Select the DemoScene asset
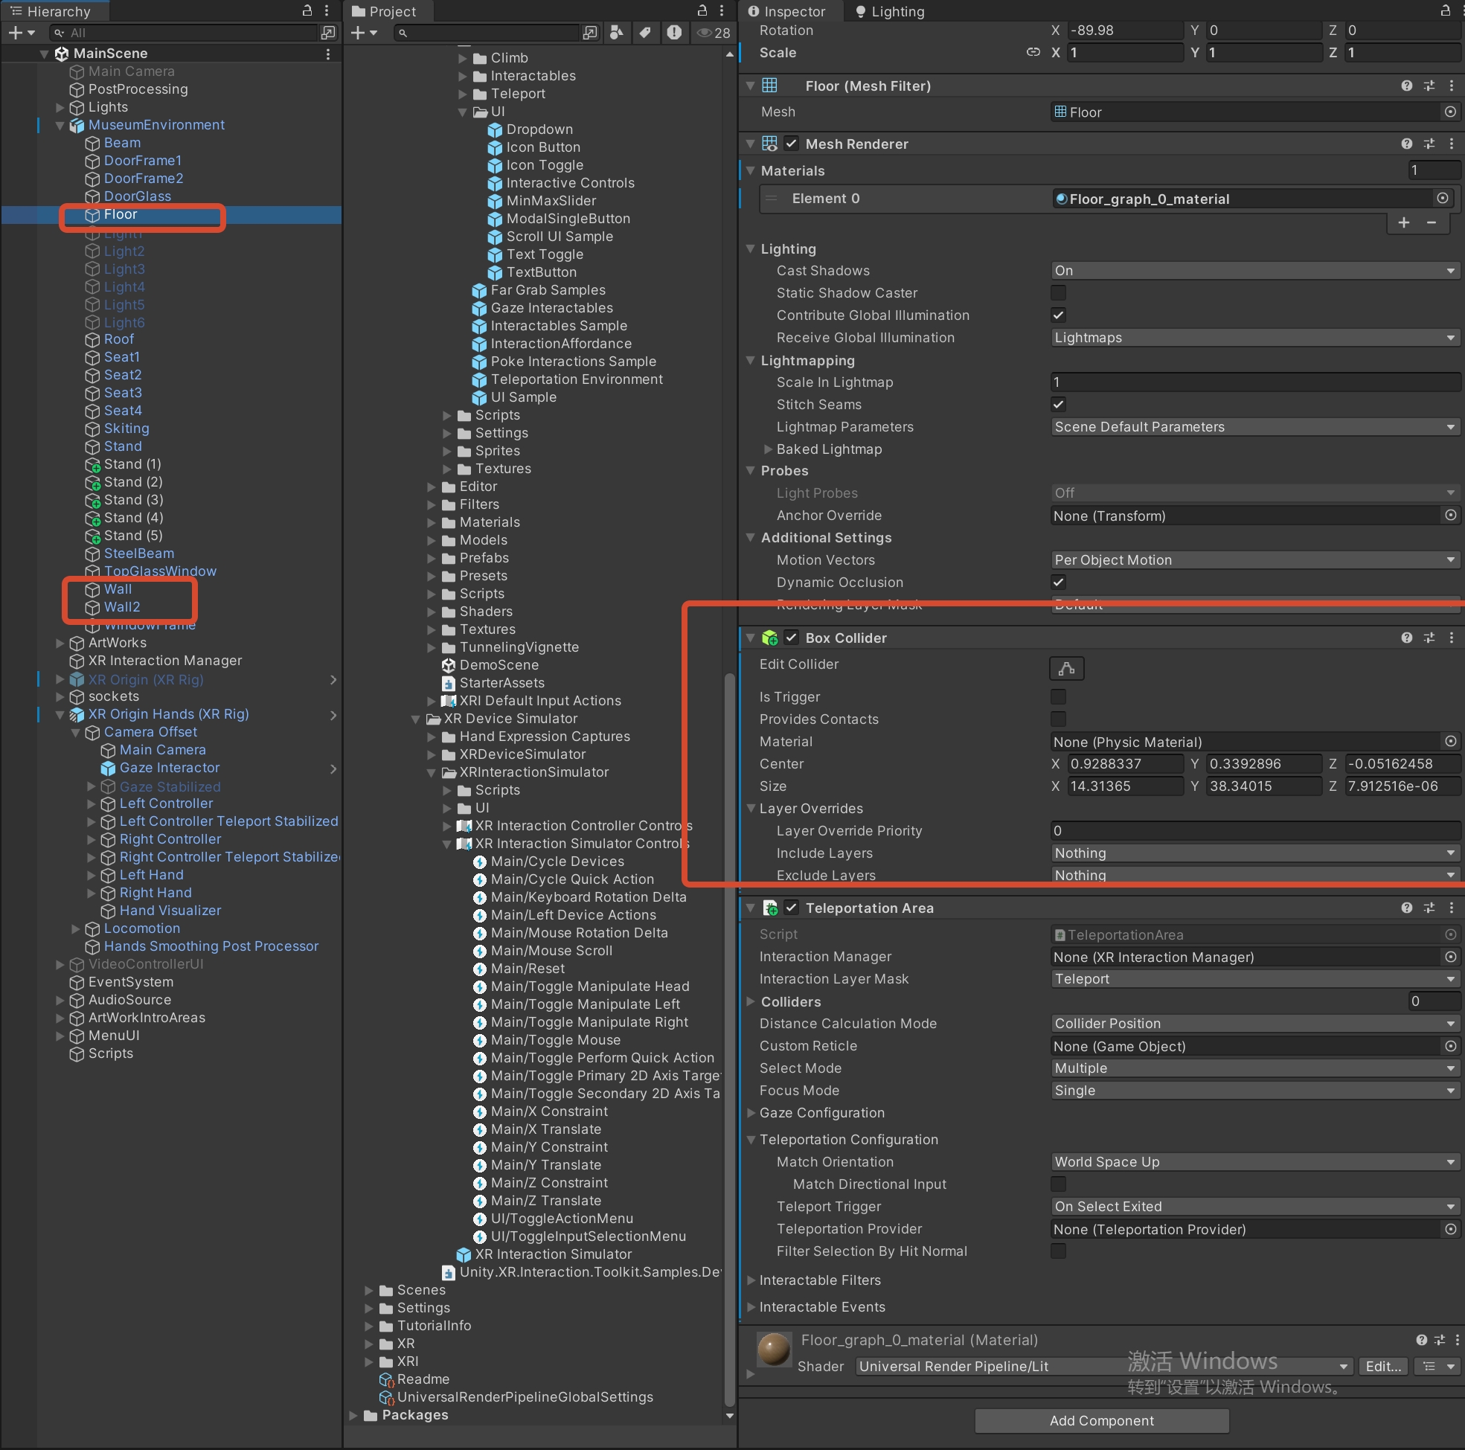Viewport: 1465px width, 1450px height. [499, 665]
